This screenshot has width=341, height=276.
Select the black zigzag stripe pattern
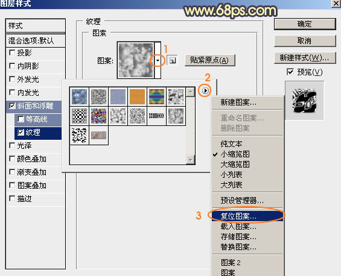click(156, 116)
